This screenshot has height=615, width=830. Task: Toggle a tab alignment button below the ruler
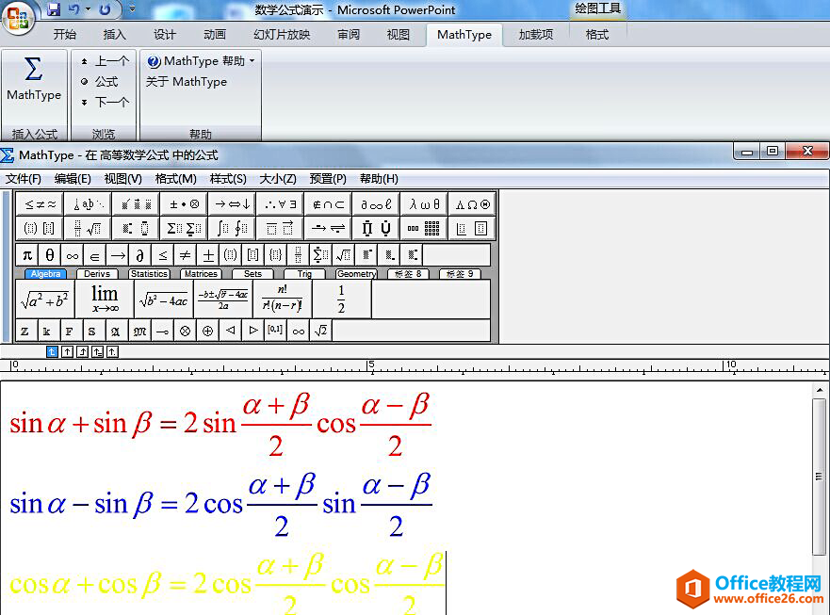pos(66,350)
